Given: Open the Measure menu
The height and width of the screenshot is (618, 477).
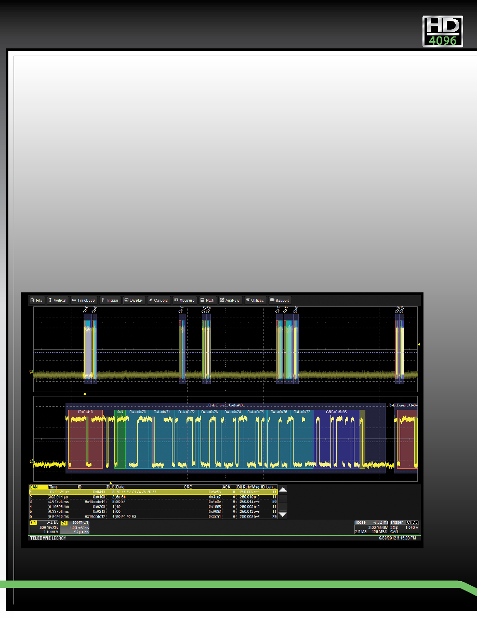Looking at the screenshot, I should tap(185, 300).
